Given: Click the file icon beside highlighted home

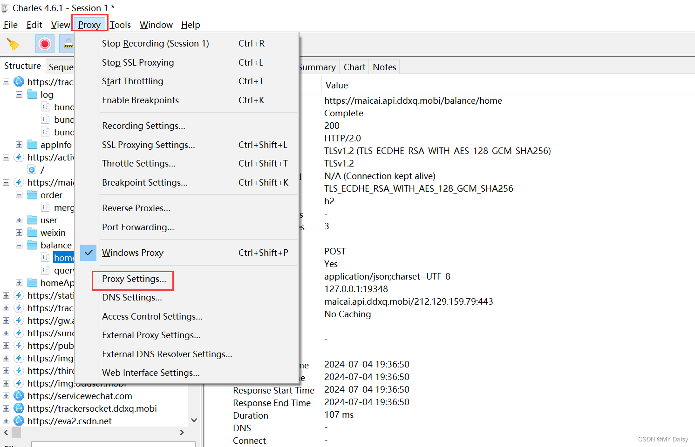Looking at the screenshot, I should 45,258.
